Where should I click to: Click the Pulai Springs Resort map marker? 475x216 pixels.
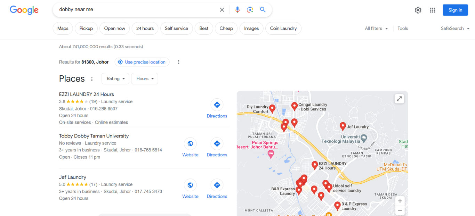(271, 153)
